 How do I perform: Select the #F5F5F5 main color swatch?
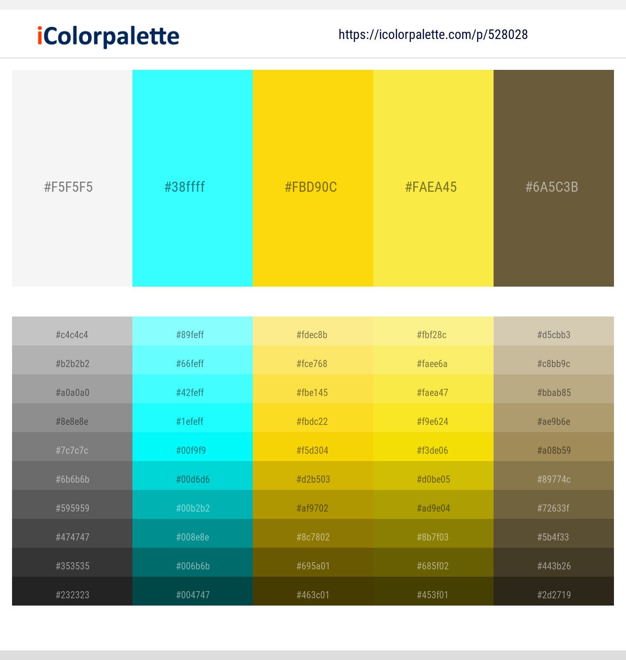(x=72, y=187)
